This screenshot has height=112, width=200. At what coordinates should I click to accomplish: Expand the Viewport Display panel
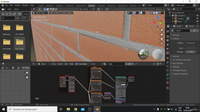(x=179, y=70)
